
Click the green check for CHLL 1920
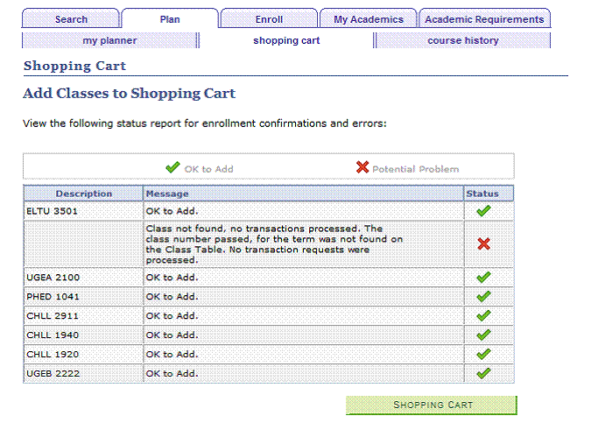click(483, 355)
